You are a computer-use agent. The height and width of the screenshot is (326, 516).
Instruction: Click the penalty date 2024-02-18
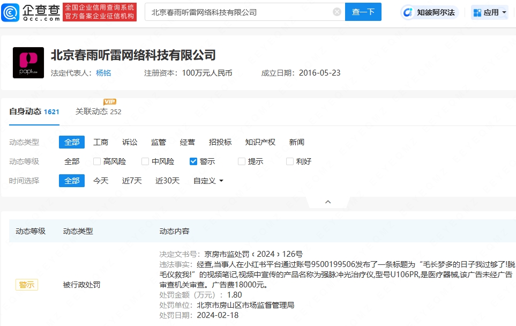pos(218,315)
